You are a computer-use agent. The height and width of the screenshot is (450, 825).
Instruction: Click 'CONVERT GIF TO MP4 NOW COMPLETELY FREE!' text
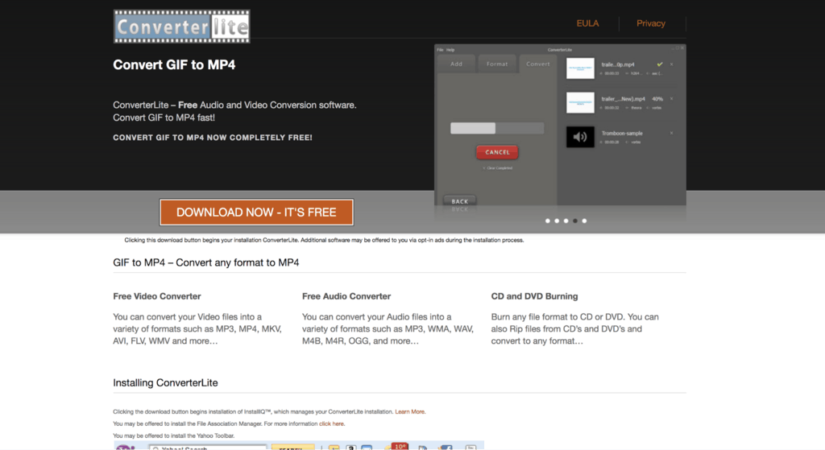(x=213, y=137)
